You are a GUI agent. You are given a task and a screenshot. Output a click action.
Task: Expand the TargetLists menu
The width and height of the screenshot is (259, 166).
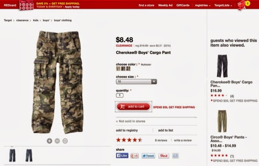pyautogui.click(x=223, y=5)
